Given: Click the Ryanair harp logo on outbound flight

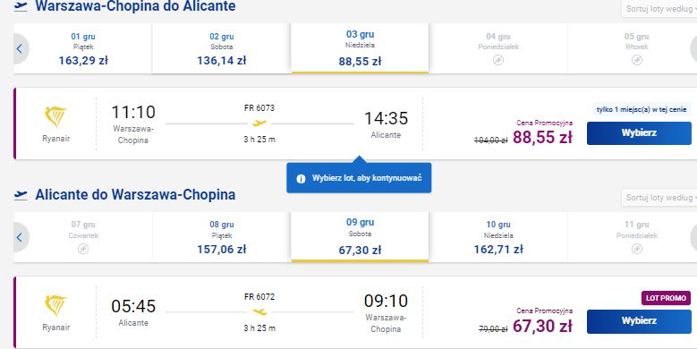Looking at the screenshot, I should point(55,117).
